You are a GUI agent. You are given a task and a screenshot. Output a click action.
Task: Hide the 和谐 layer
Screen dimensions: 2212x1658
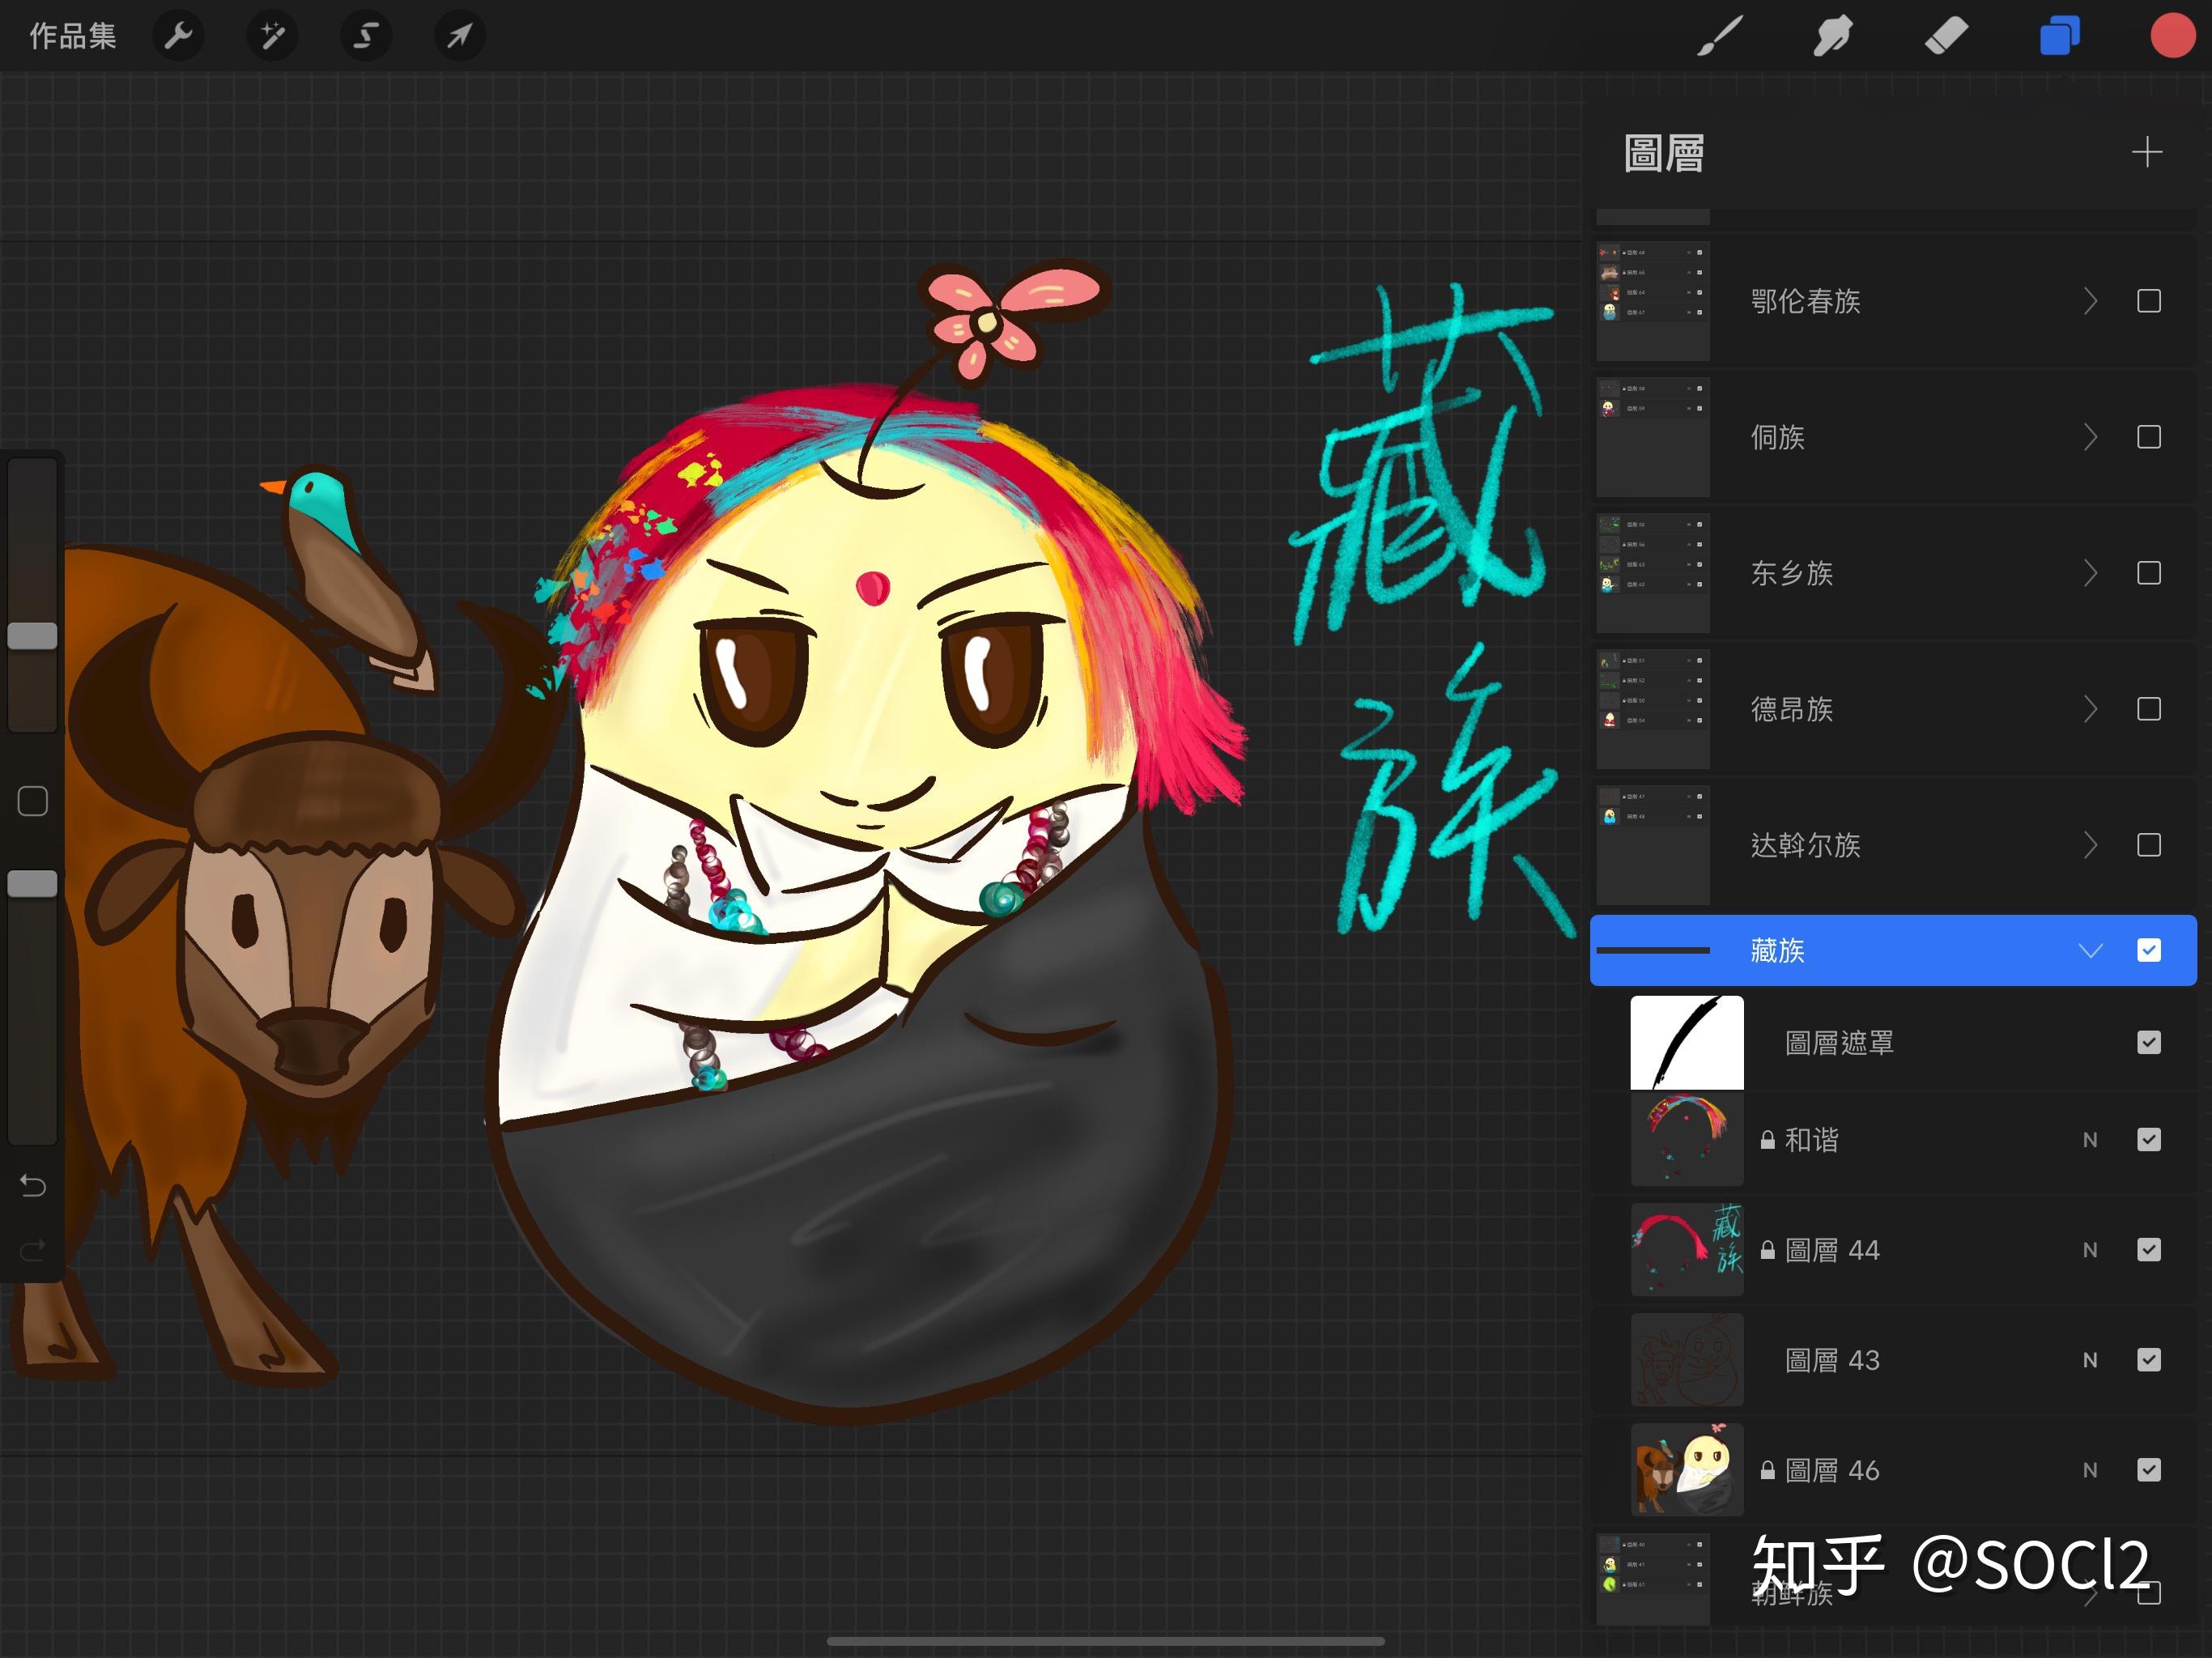pyautogui.click(x=2149, y=1140)
